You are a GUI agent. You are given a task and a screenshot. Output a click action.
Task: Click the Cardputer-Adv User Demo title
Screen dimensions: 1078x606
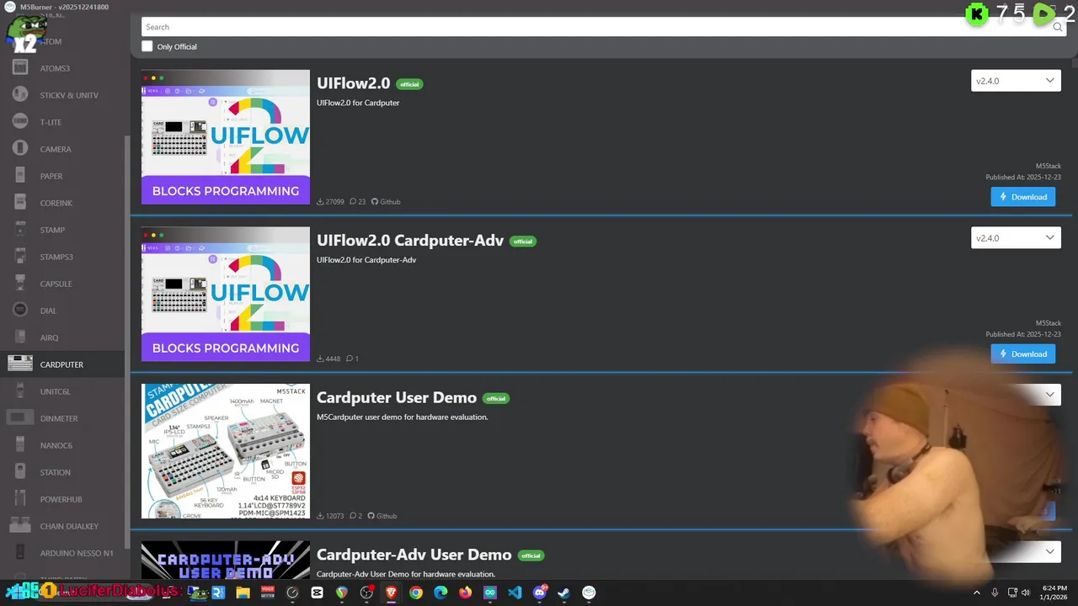coord(414,555)
